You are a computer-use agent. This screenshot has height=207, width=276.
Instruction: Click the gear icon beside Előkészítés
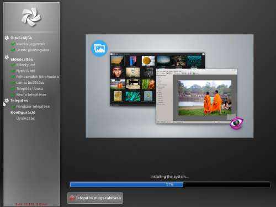[7, 57]
